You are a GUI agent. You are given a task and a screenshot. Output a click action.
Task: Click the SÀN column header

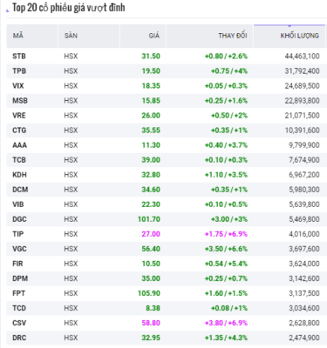click(71, 36)
